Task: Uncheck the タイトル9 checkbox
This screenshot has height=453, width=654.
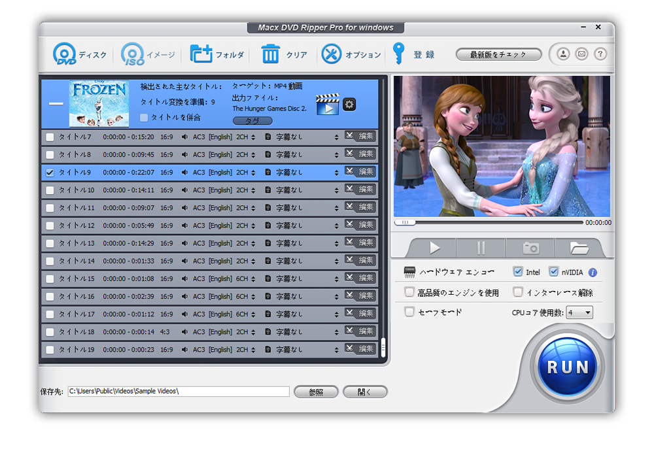Action: click(50, 173)
